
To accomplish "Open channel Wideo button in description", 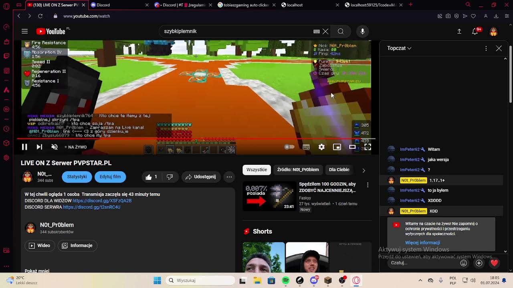I will (40, 246).
